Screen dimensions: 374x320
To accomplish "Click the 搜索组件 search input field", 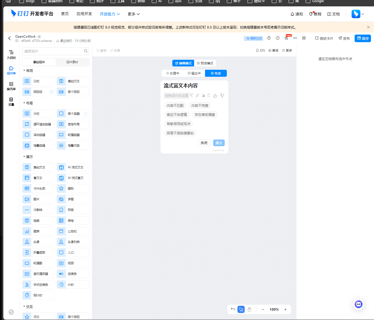I will pos(51,51).
